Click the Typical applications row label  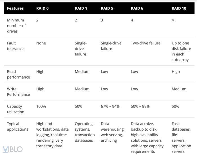tap(17, 126)
